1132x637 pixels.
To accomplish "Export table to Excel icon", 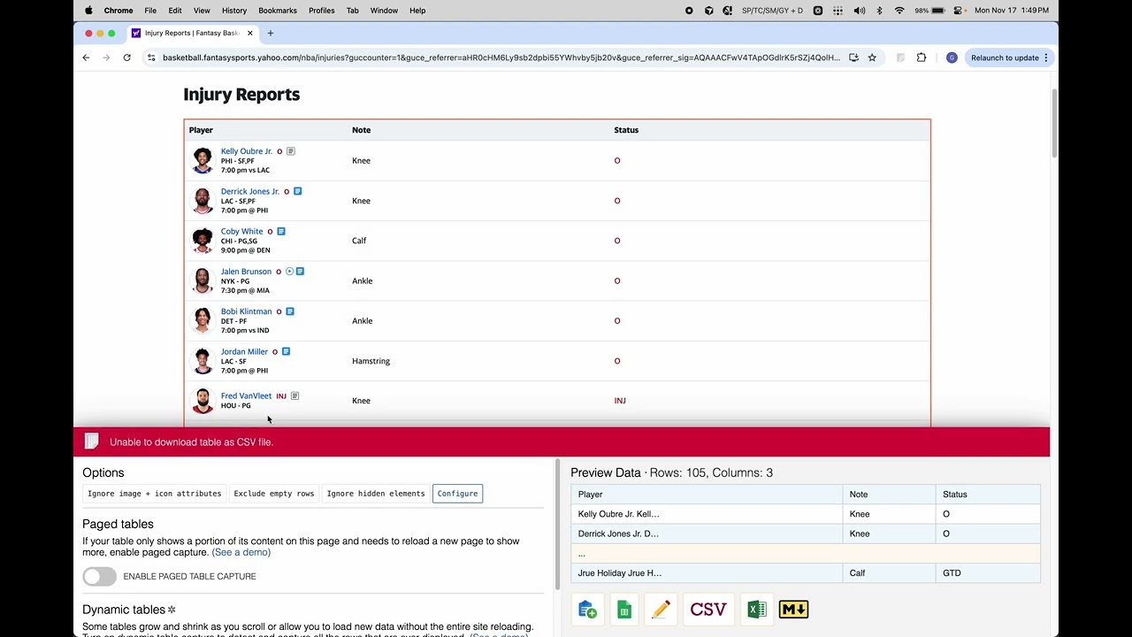I will (756, 610).
